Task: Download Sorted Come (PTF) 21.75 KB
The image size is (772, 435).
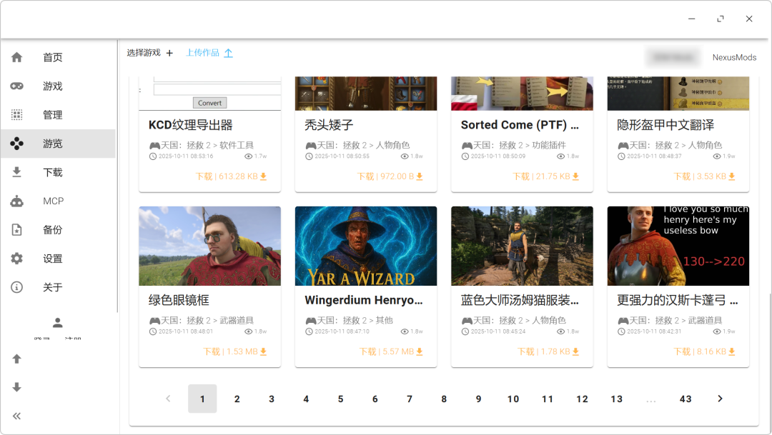Action: (545, 176)
